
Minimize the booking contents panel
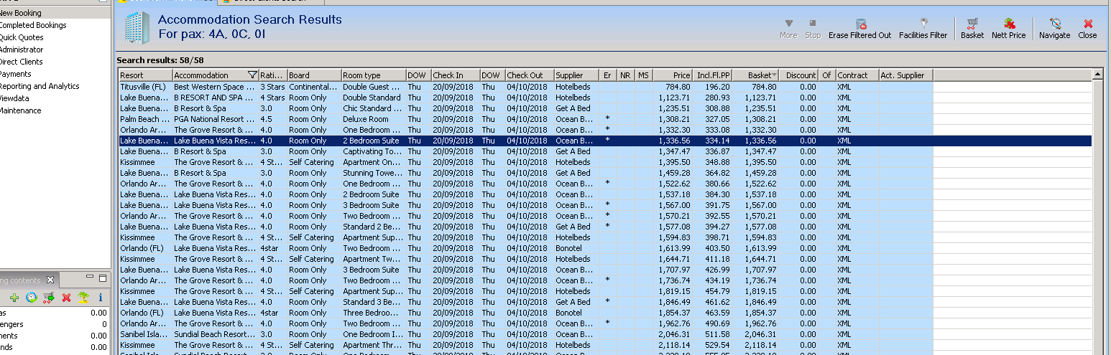pyautogui.click(x=91, y=278)
